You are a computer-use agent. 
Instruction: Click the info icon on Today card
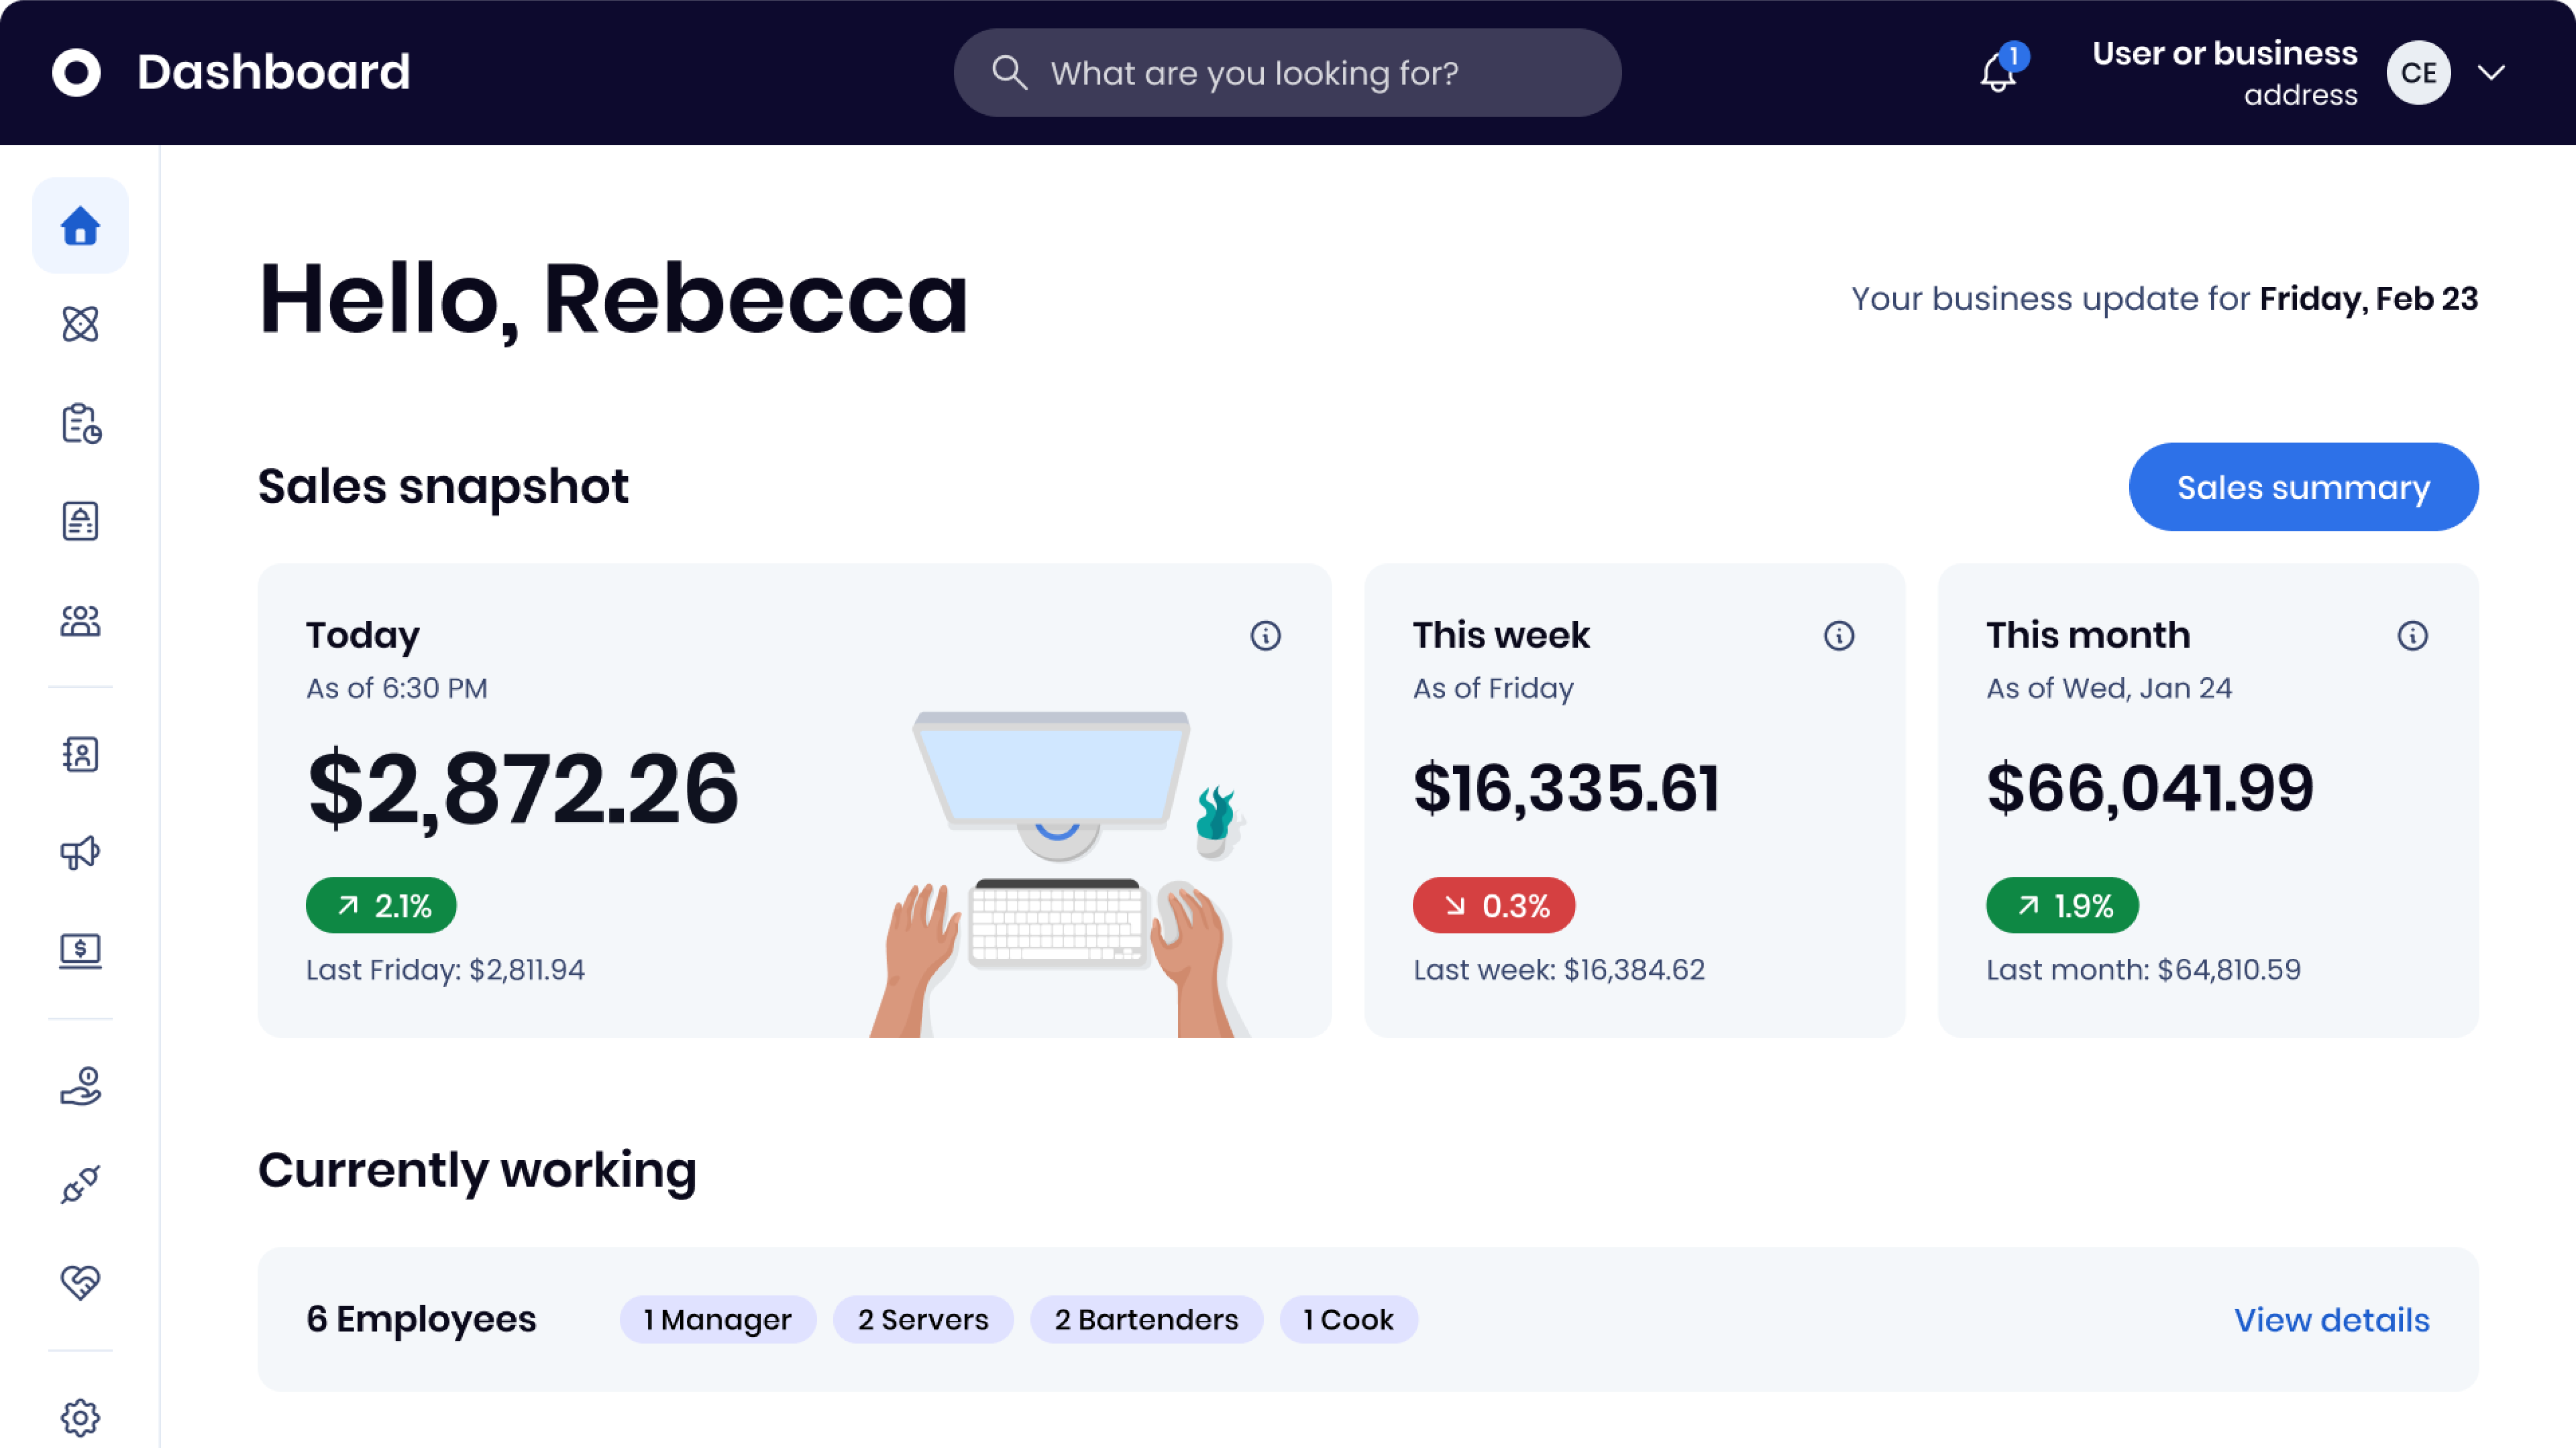[x=1265, y=636]
